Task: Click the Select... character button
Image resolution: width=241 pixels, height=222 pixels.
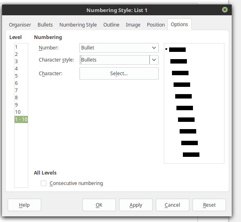Action: 119,74
